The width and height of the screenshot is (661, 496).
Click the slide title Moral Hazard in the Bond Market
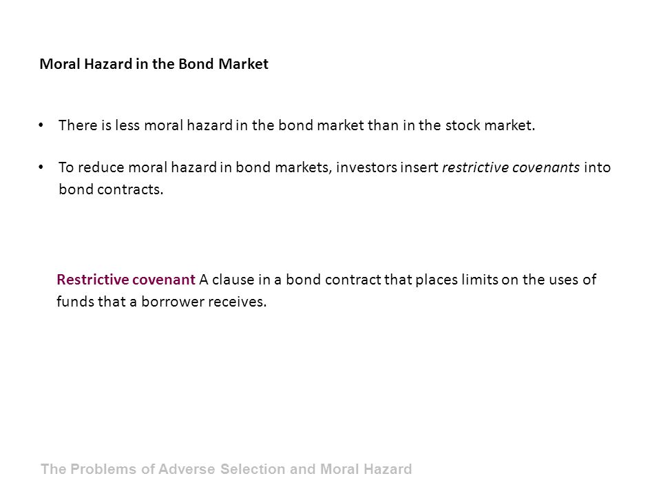(154, 63)
